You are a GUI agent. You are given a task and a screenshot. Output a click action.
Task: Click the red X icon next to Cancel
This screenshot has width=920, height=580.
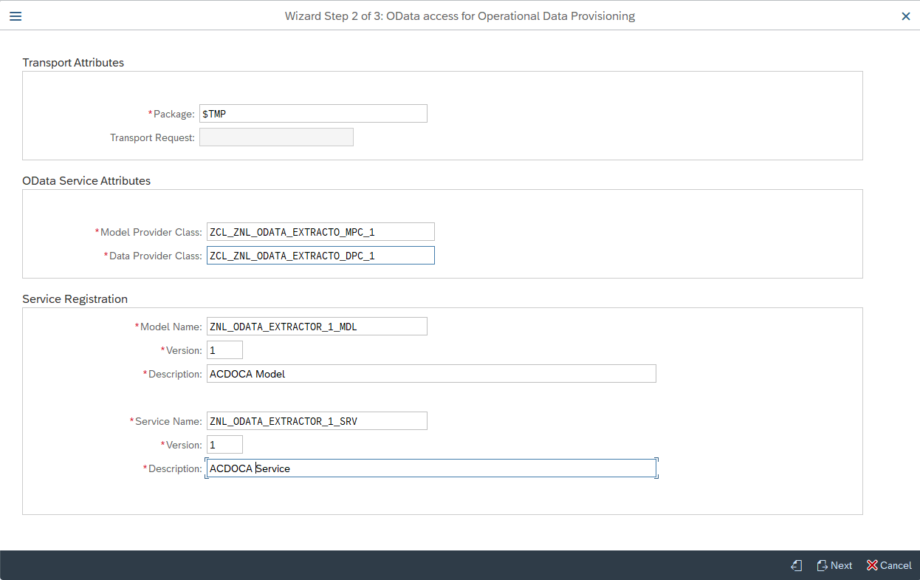(x=872, y=565)
